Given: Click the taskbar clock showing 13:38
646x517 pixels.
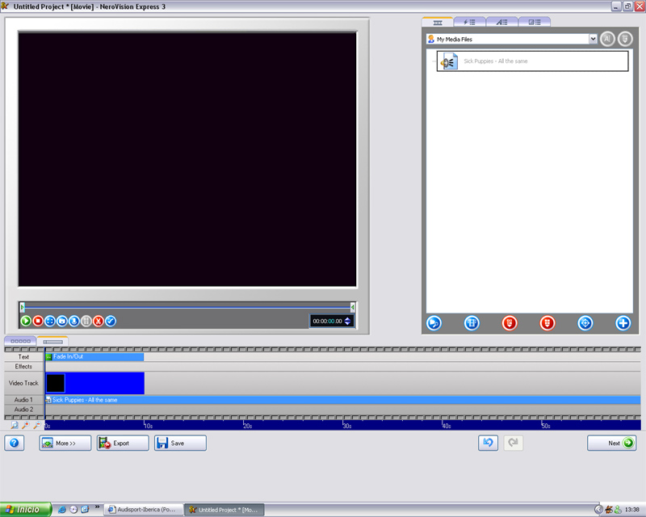Looking at the screenshot, I should click(x=632, y=510).
